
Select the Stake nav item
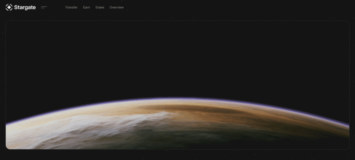click(99, 8)
